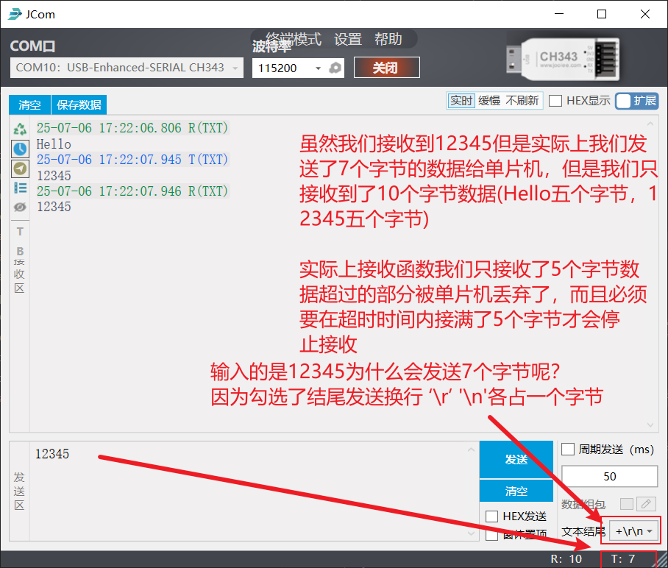Click the 保存数据 button
668x568 pixels.
tap(79, 104)
